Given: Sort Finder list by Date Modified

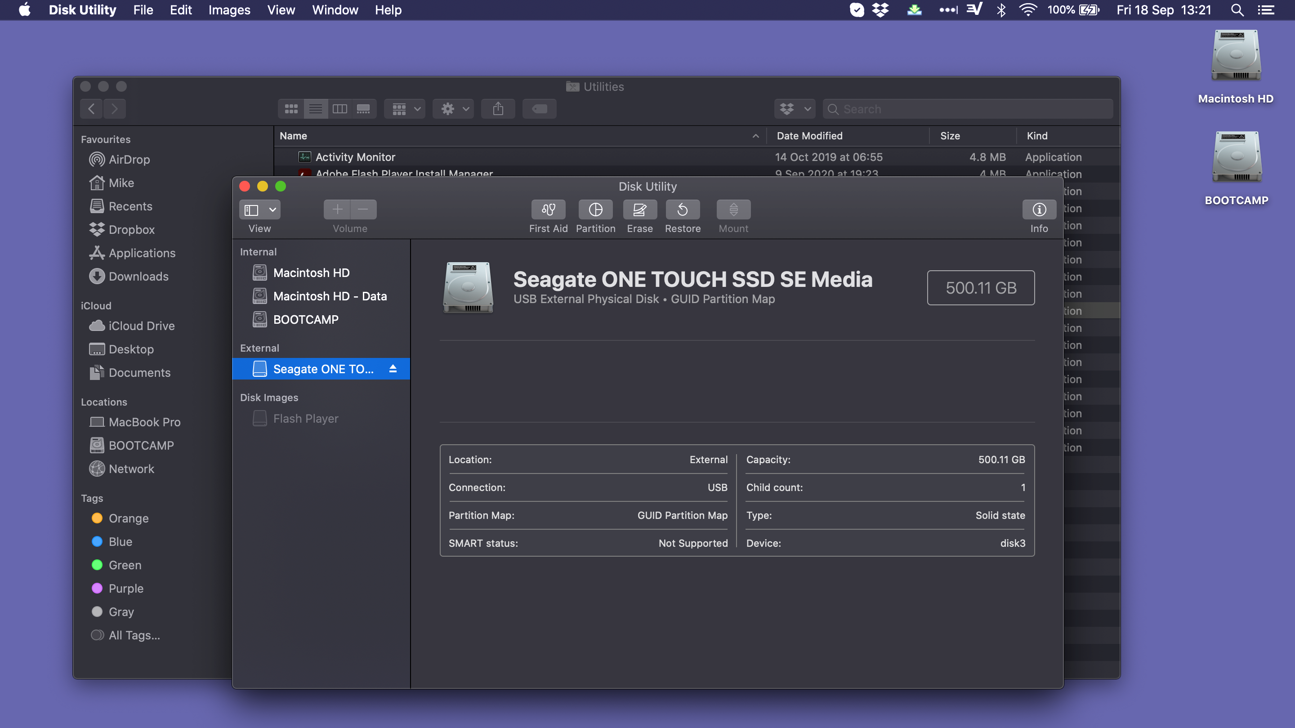Looking at the screenshot, I should coord(848,136).
